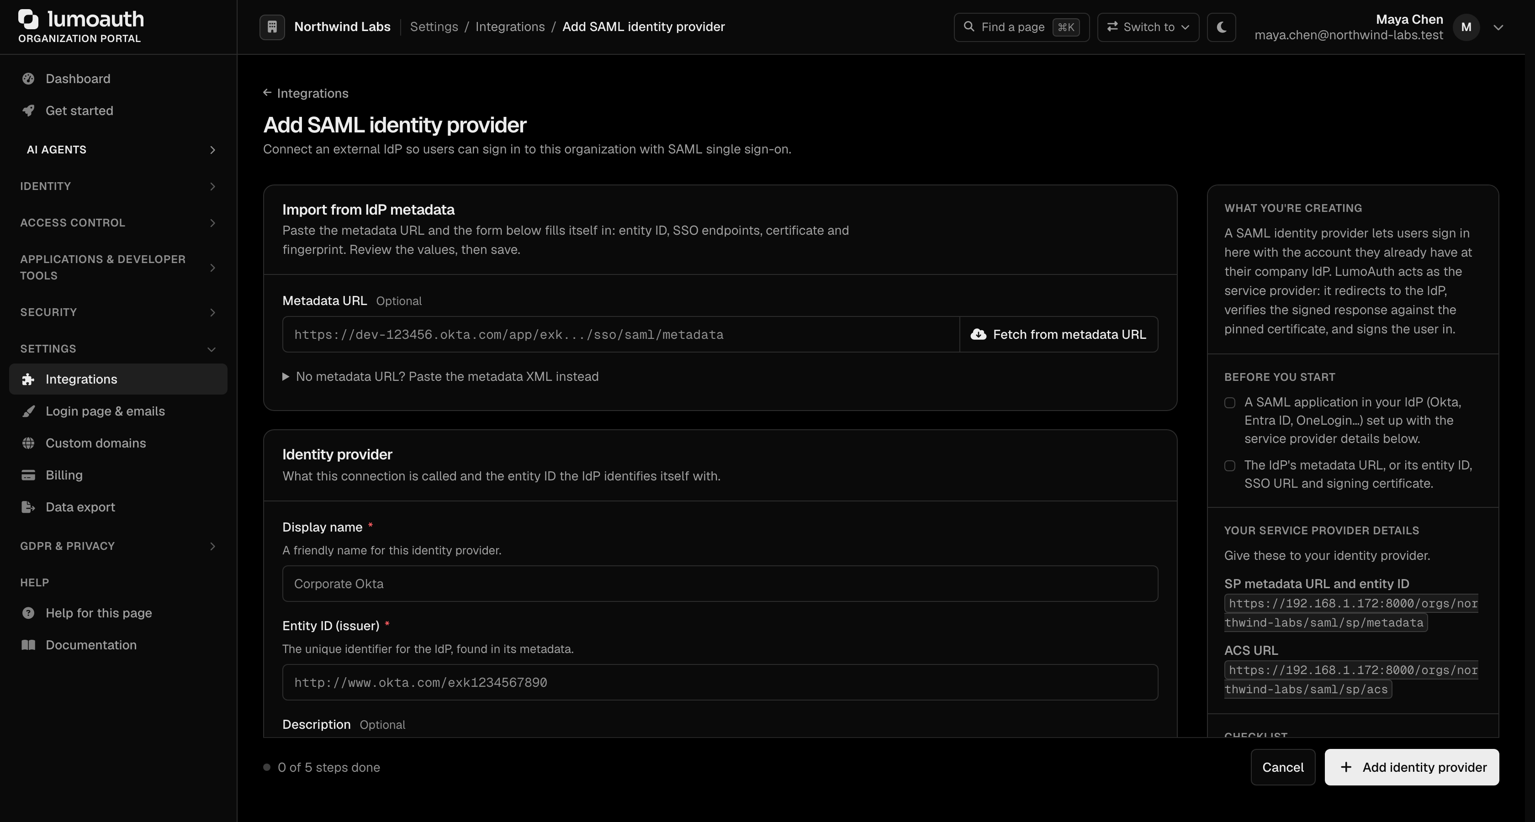Click the cloud download icon on Fetch button
Screen dimensions: 1535x822
pos(979,335)
